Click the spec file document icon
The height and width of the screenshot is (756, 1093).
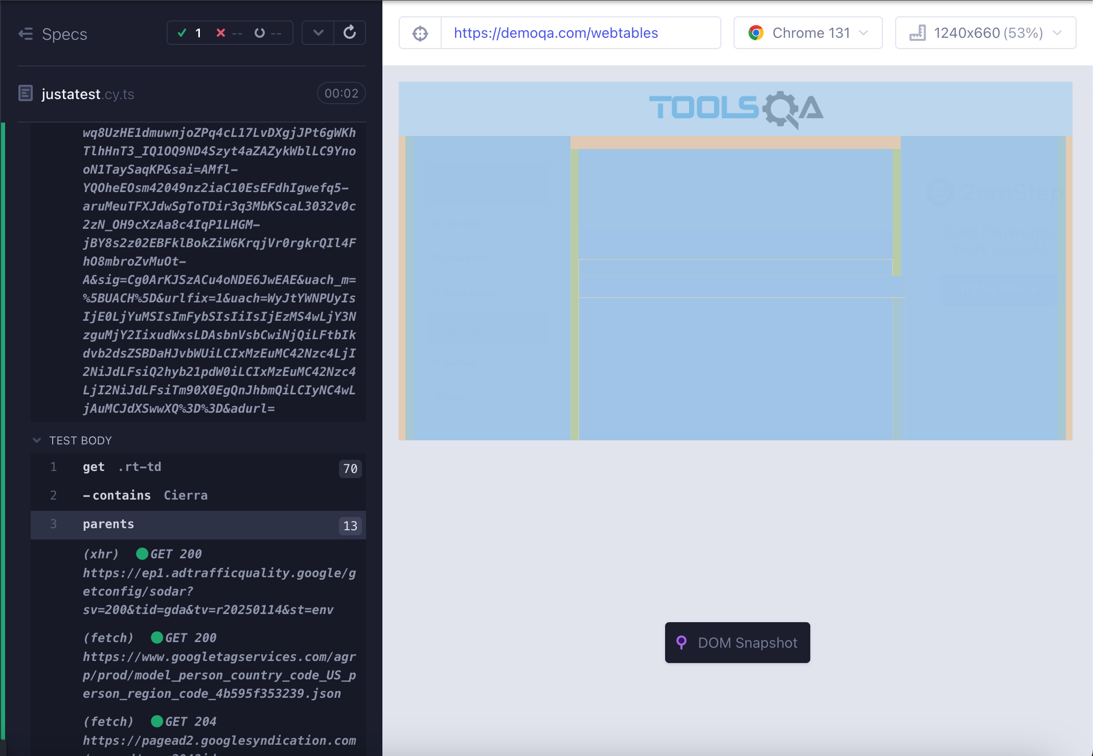pyautogui.click(x=26, y=93)
